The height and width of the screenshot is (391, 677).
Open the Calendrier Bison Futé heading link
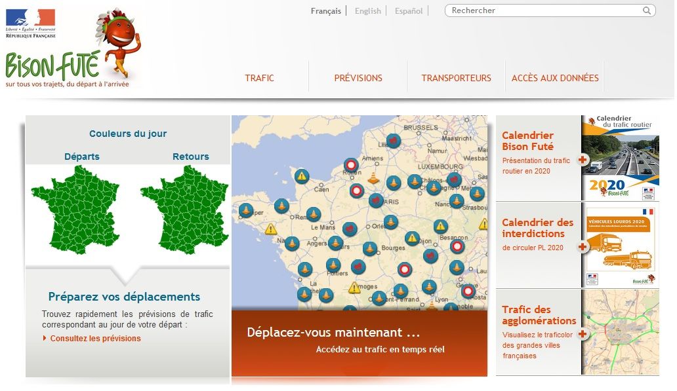pos(527,141)
